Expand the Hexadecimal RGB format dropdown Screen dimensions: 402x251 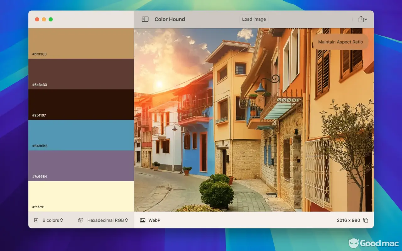click(107, 220)
